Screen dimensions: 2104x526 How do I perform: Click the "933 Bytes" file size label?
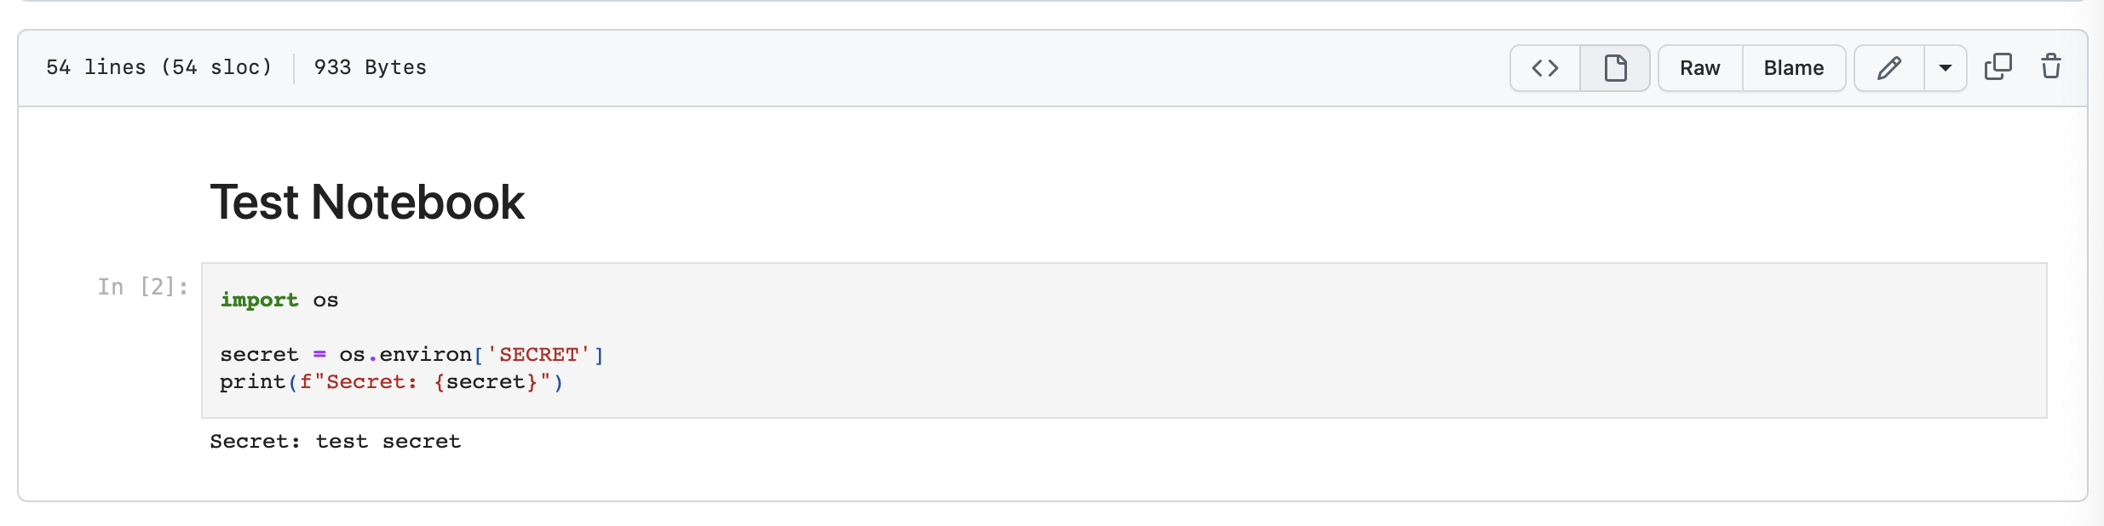(x=370, y=67)
